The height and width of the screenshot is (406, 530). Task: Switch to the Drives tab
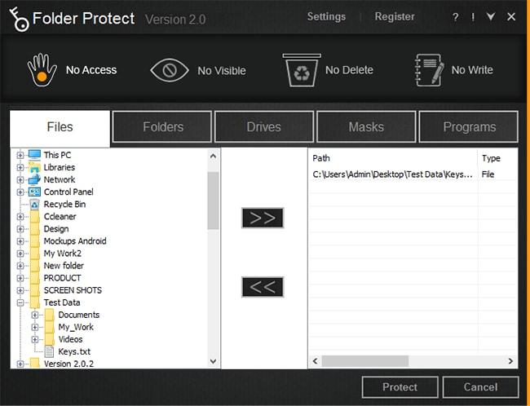264,126
